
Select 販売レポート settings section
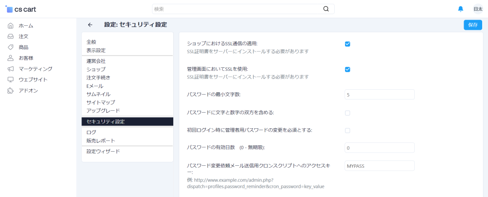coord(101,140)
